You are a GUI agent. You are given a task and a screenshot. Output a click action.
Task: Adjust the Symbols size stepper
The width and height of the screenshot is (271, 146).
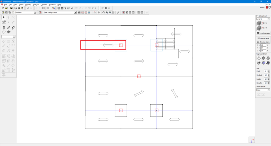[x=269, y=75]
